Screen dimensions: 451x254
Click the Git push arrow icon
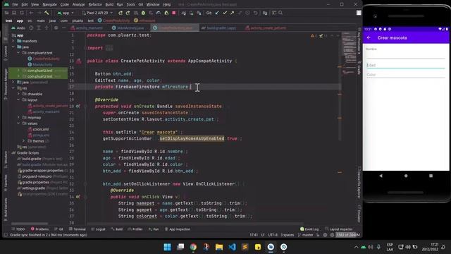pyautogui.click(x=232, y=13)
